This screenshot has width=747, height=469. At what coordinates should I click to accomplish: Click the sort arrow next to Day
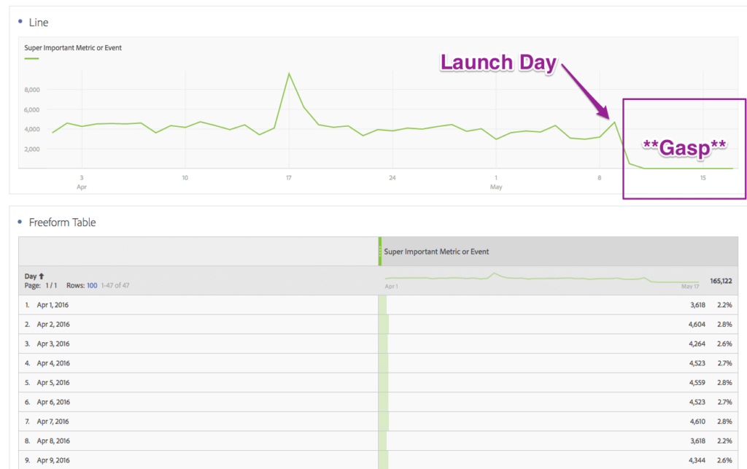(41, 276)
